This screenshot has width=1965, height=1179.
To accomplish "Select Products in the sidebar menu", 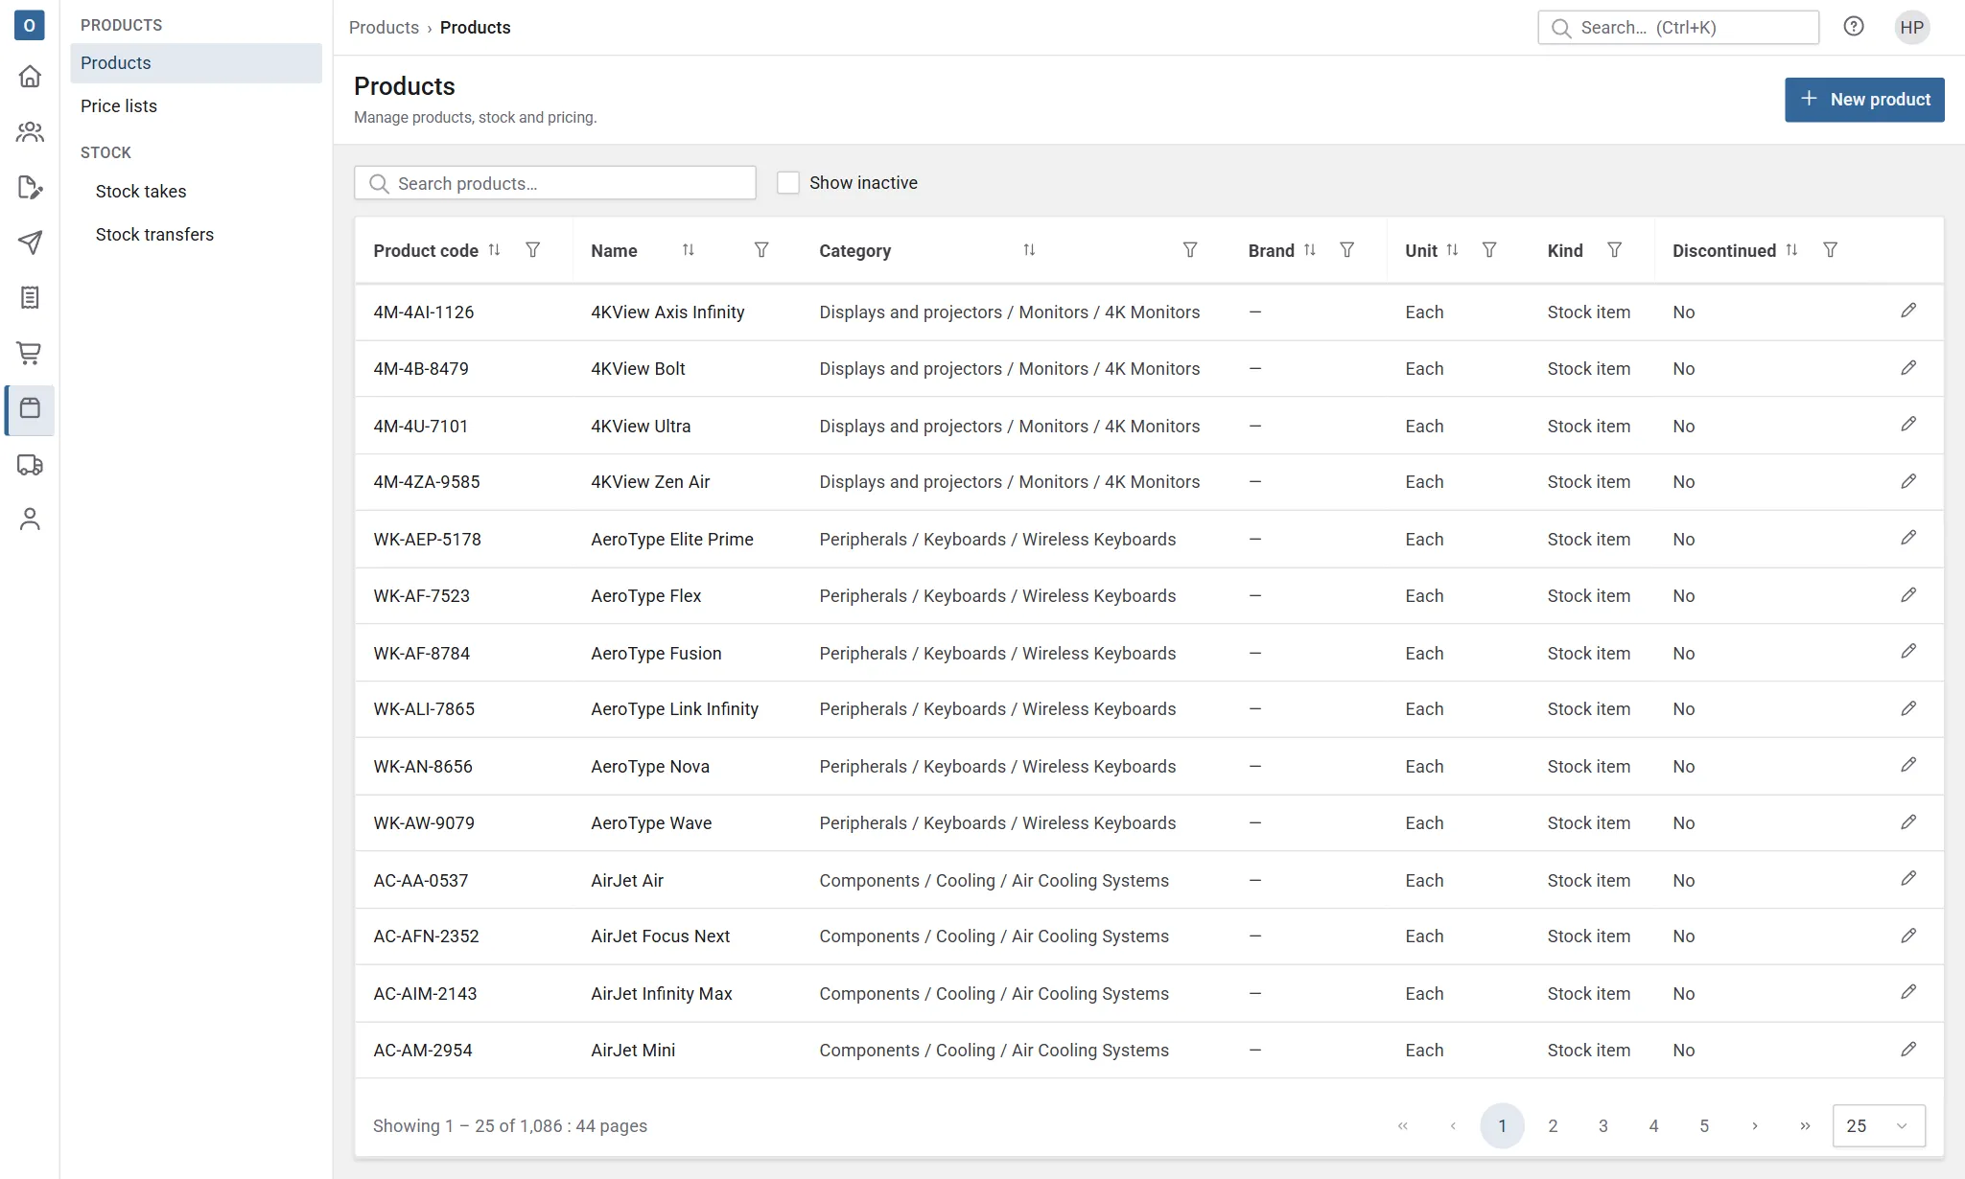I will pos(196,63).
